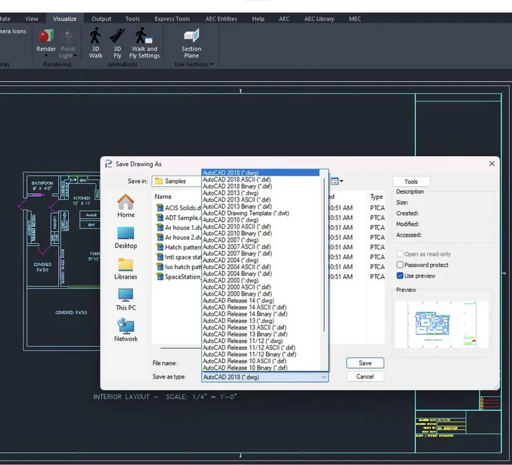
Task: Click the Ar house 1 file icon
Action: pyautogui.click(x=160, y=227)
